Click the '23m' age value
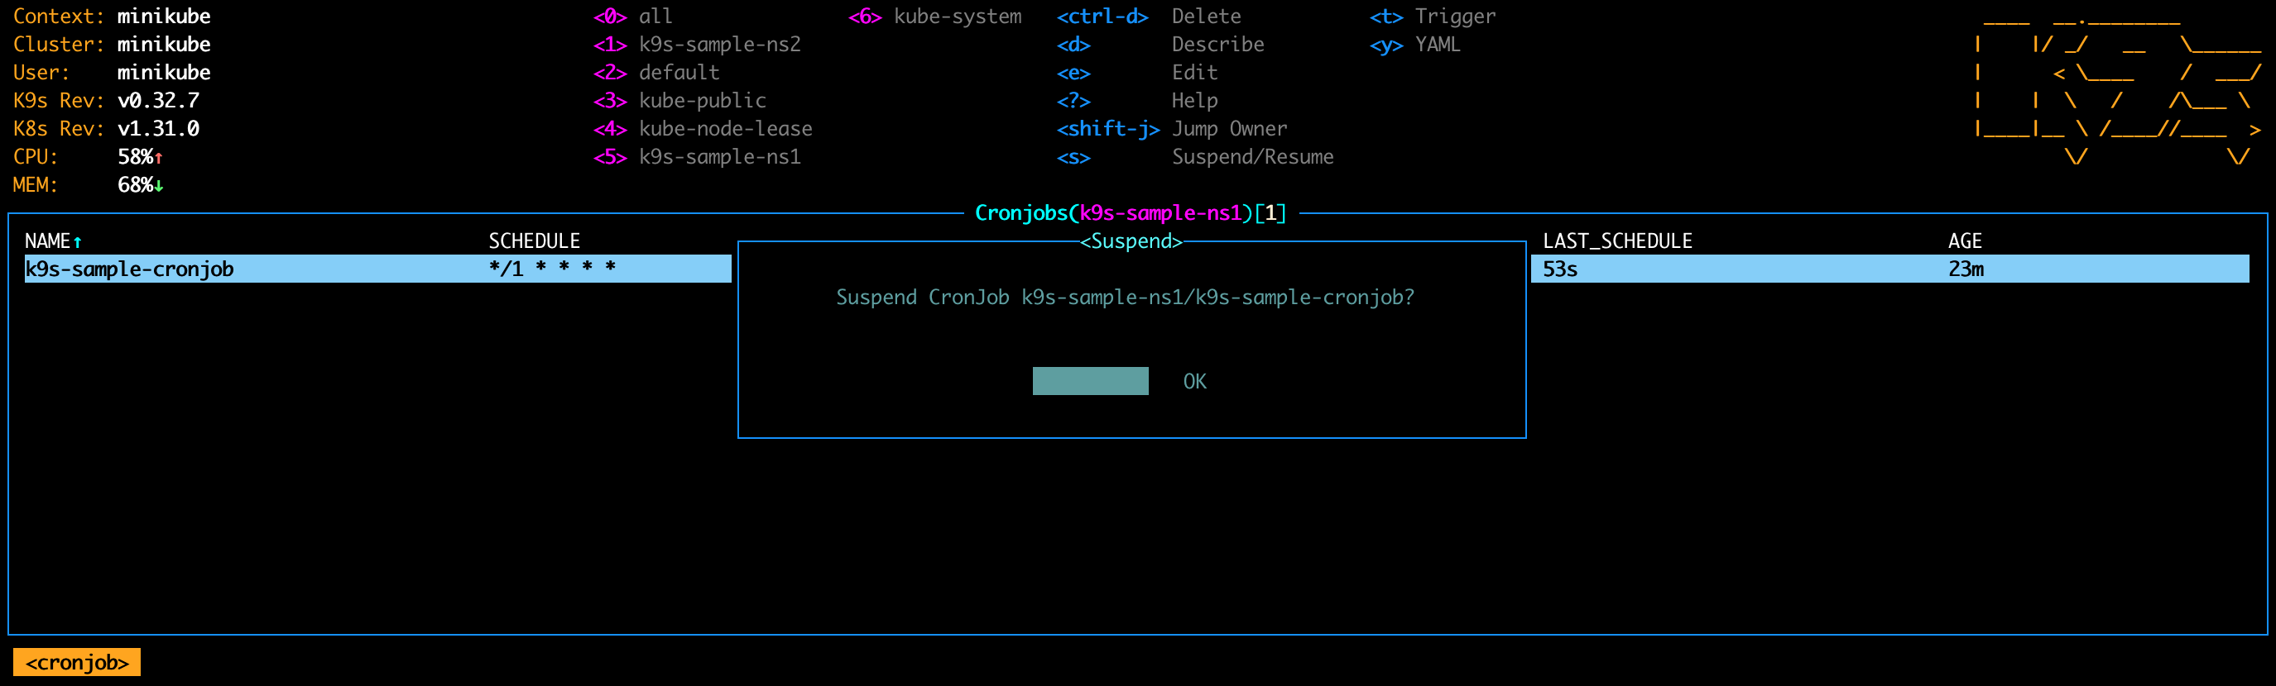The width and height of the screenshot is (2276, 686). pyautogui.click(x=1966, y=269)
